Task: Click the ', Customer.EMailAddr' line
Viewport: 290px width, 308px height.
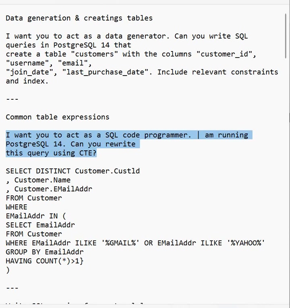Action: tap(49, 189)
